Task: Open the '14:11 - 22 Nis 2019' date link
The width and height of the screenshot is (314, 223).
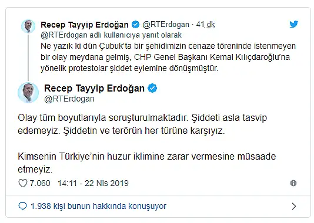Action: click(93, 183)
